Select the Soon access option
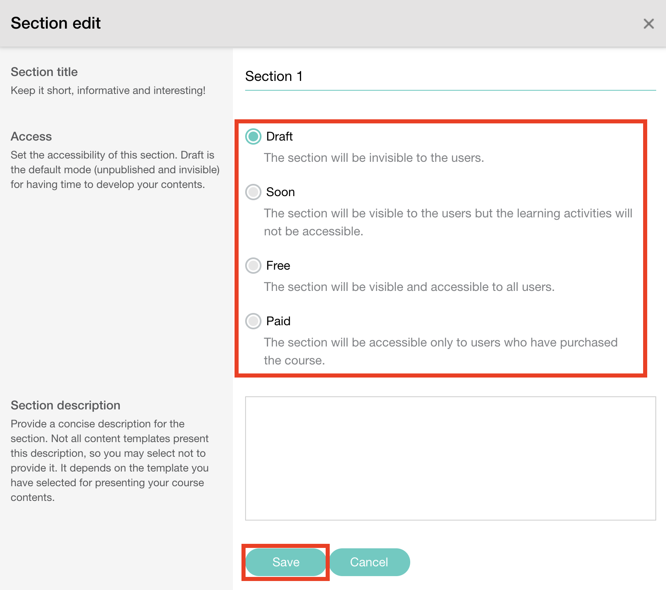The height and width of the screenshot is (590, 666). 253,192
